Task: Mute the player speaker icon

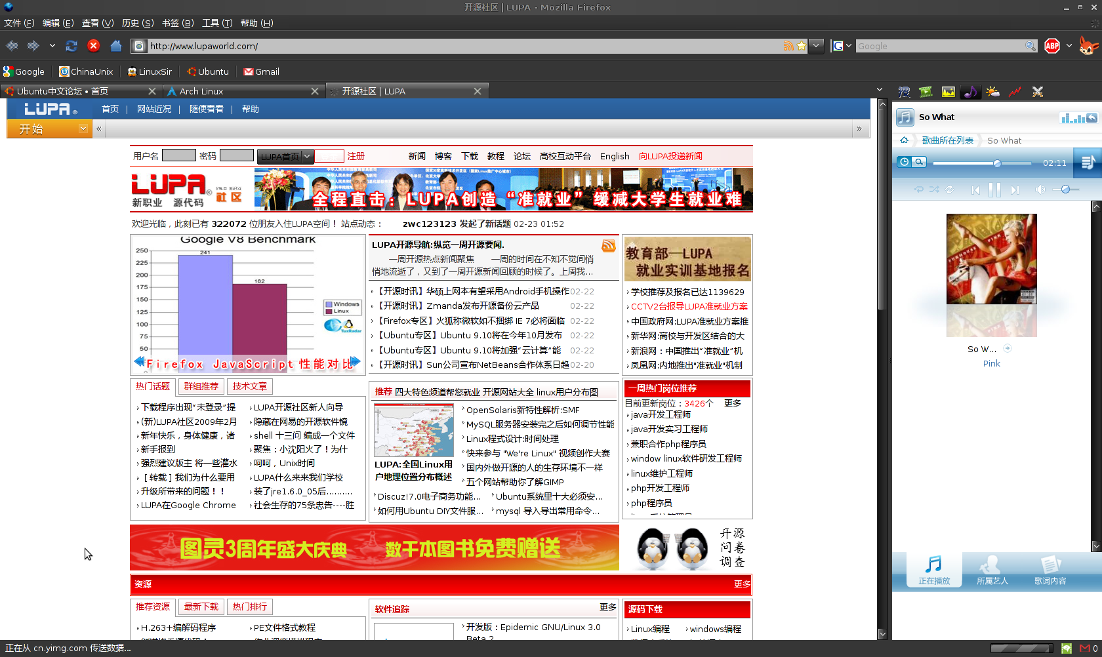Action: [1040, 189]
